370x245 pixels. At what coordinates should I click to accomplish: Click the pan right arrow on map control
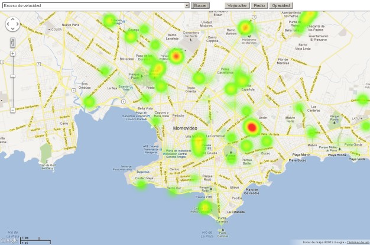pos(18,24)
